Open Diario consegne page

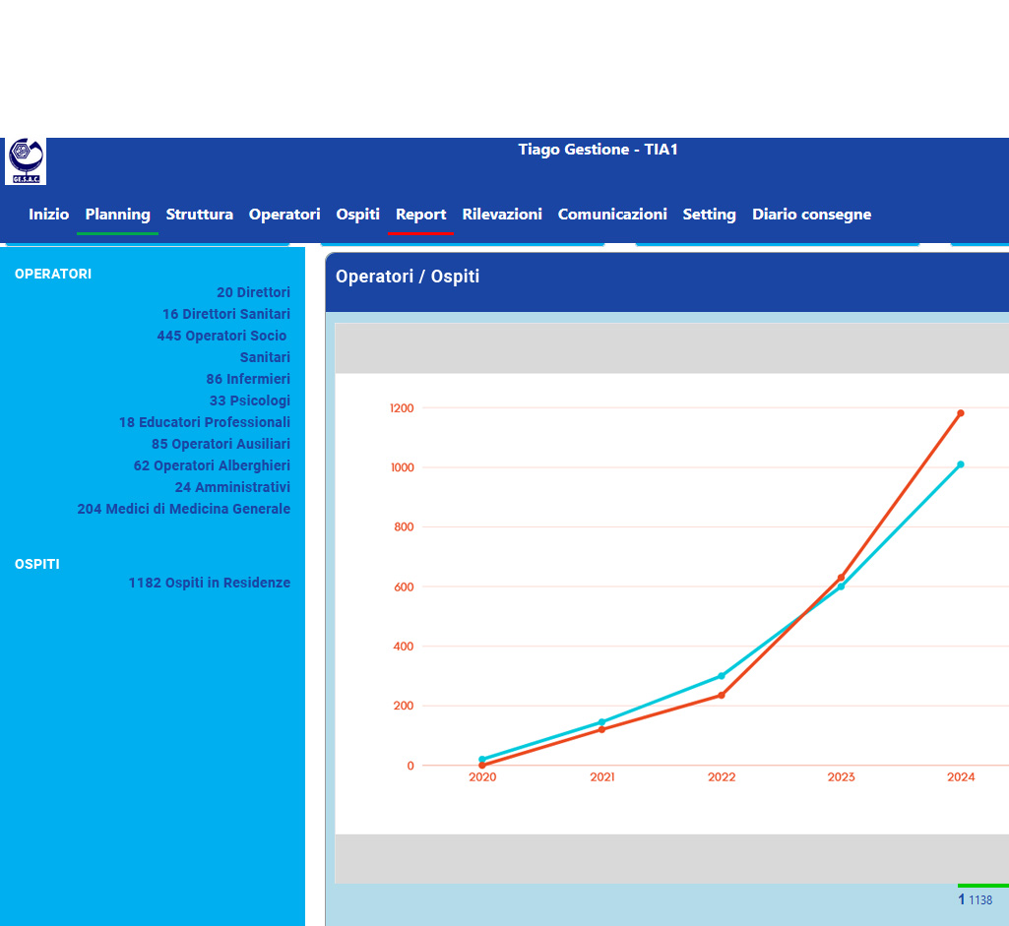(811, 215)
